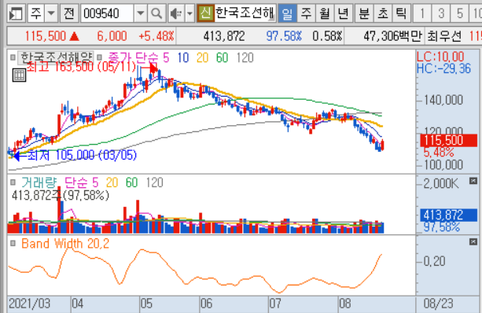Viewport: 482px width, 313px height.
Task: Click the grid table icon on the chart
Action: [19, 75]
